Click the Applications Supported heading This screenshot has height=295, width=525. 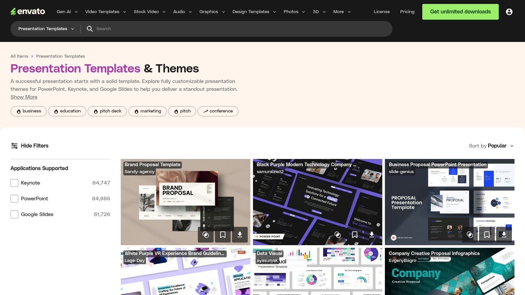[39, 168]
